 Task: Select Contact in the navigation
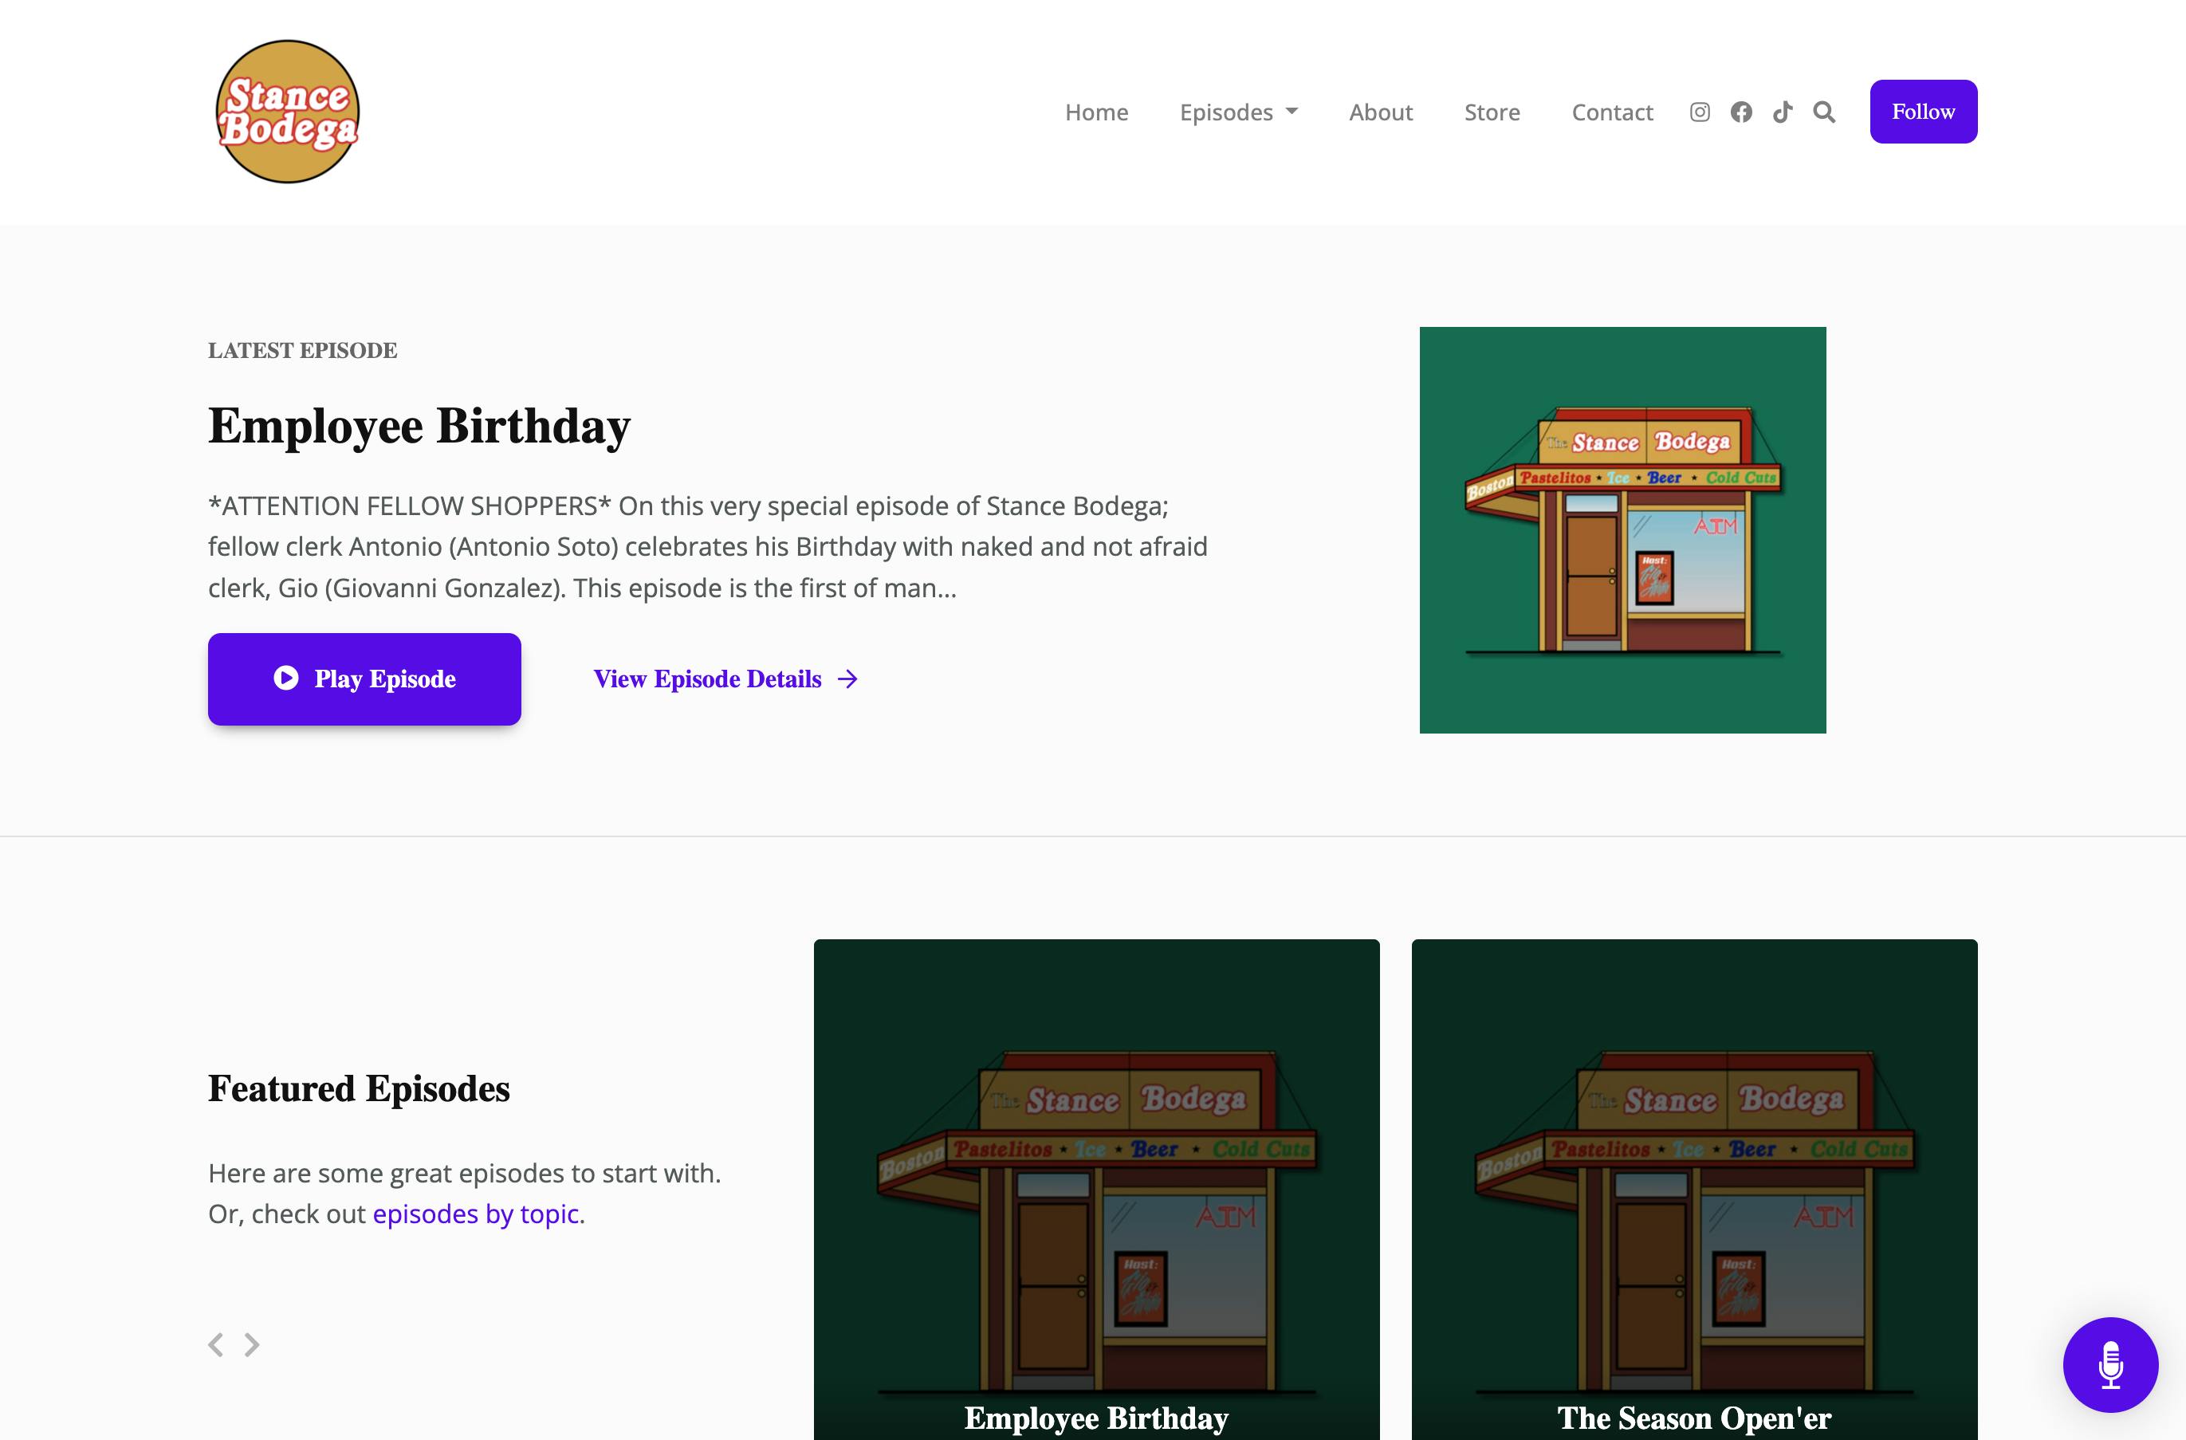pos(1612,111)
